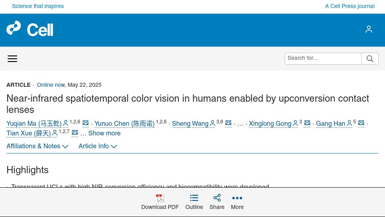Click the search magnifier button
The image size is (385, 217).
(370, 59)
